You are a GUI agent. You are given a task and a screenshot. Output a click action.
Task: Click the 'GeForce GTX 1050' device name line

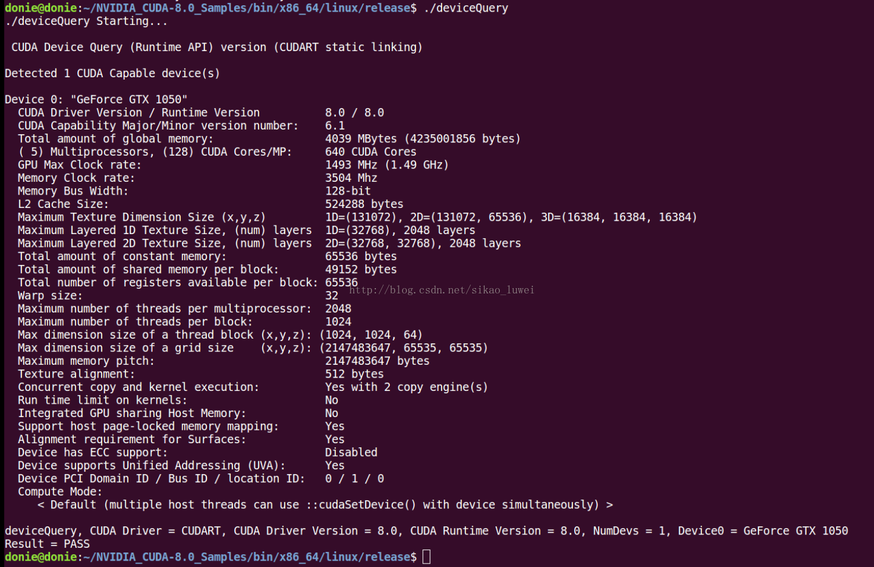coord(96,99)
